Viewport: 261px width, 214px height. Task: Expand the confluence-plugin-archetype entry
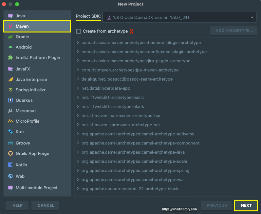point(78,52)
